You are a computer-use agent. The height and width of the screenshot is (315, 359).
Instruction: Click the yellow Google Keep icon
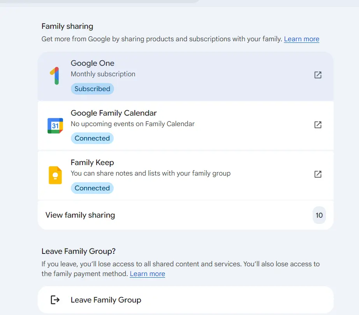pos(55,175)
